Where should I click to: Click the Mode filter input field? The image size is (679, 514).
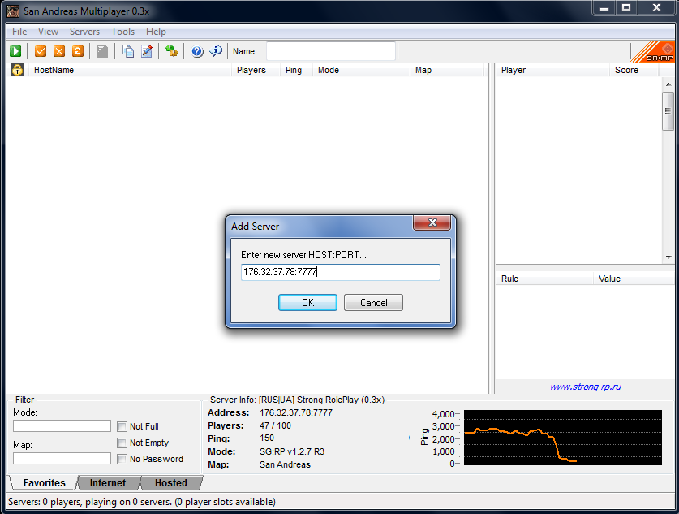[x=62, y=426]
